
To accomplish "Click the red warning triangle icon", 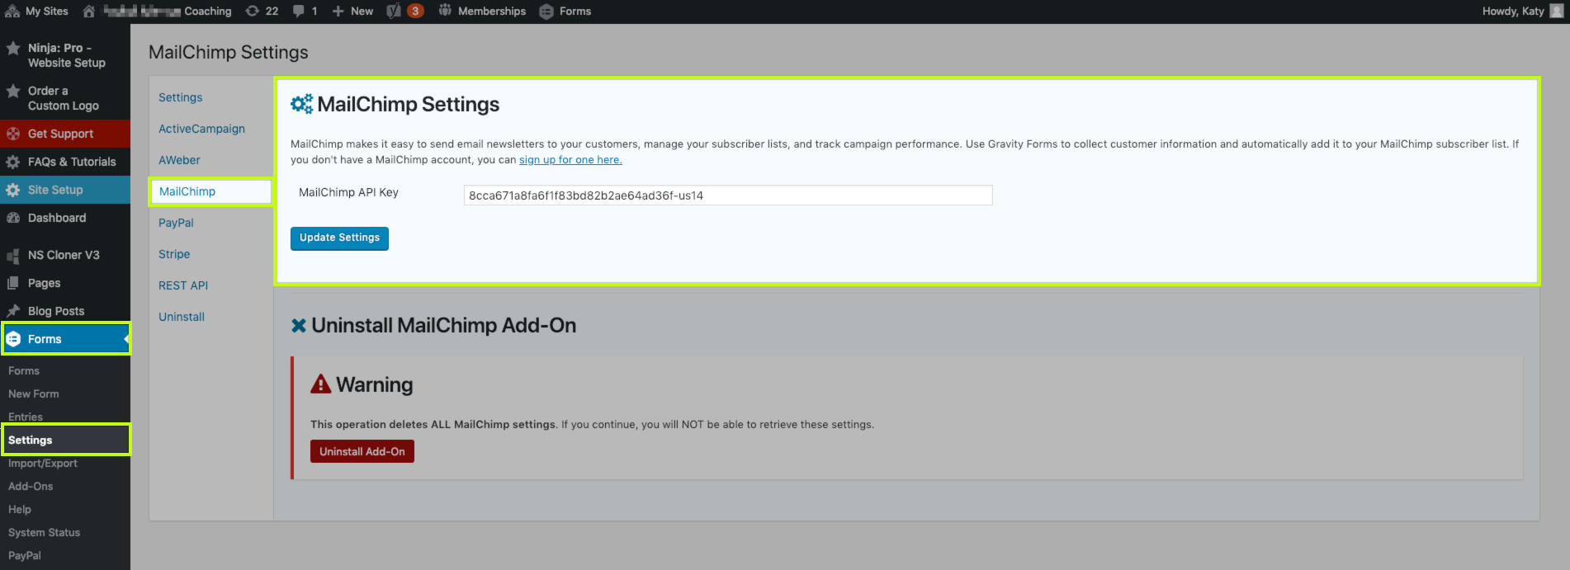I will coord(320,384).
